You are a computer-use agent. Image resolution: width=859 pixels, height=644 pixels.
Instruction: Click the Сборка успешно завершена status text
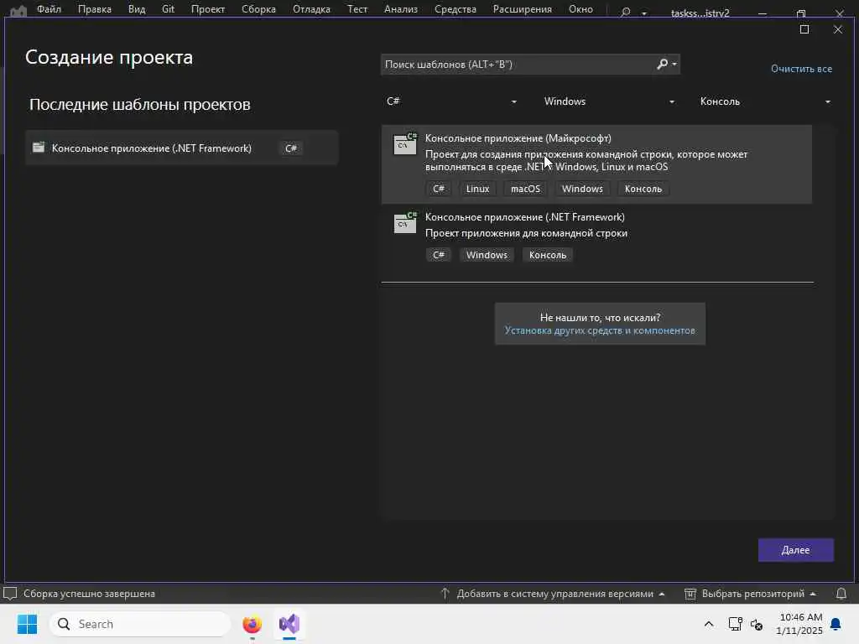89,594
